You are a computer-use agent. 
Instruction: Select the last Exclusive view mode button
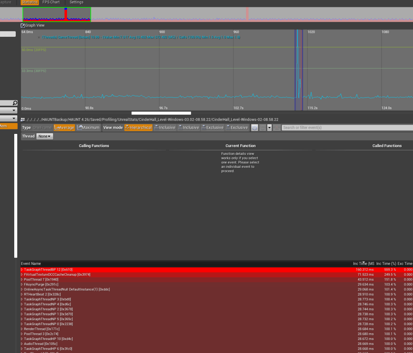(237, 128)
